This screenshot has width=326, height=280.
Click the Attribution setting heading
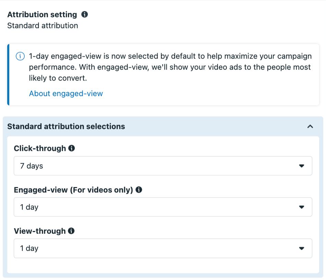click(x=42, y=14)
